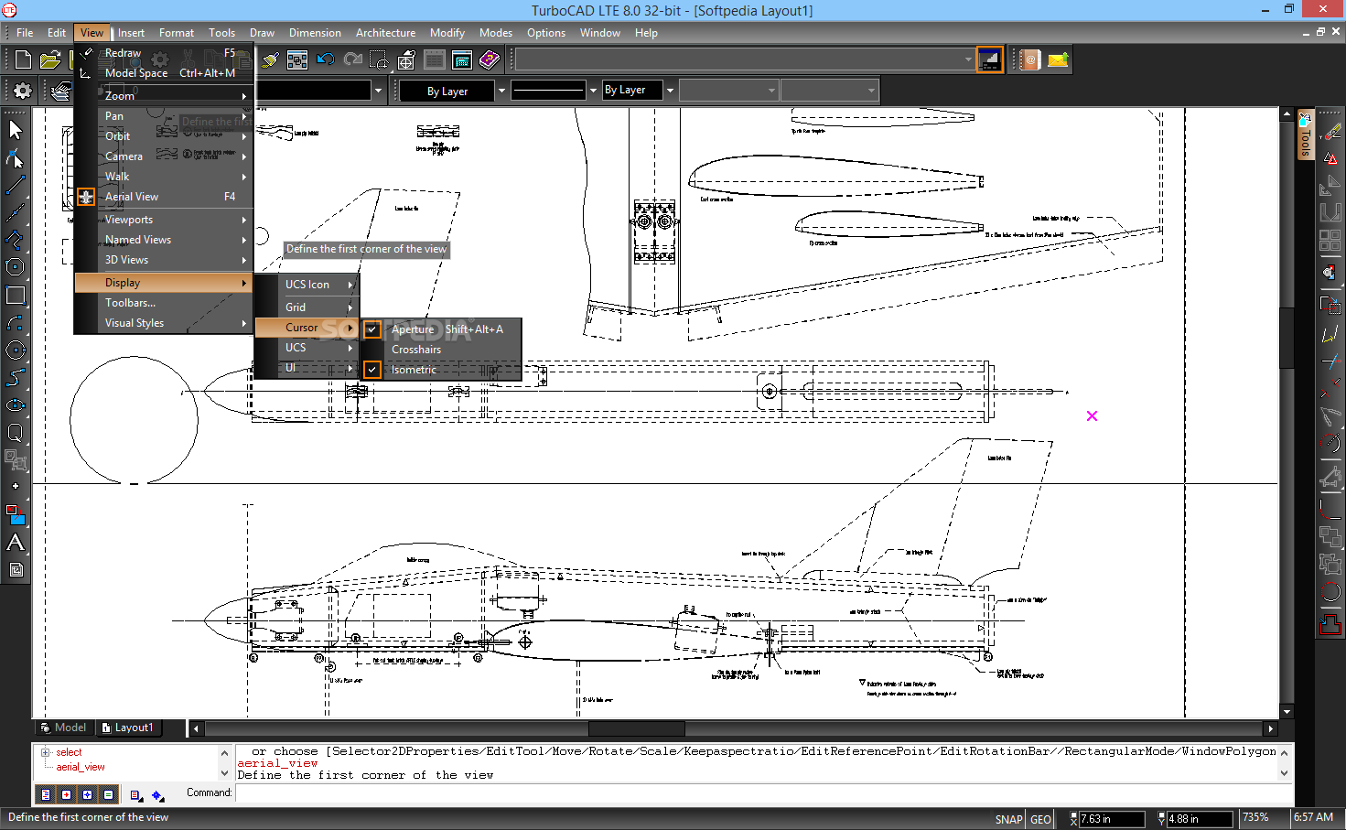This screenshot has width=1346, height=830.
Task: Click the format painter brush icon
Action: pos(270,60)
